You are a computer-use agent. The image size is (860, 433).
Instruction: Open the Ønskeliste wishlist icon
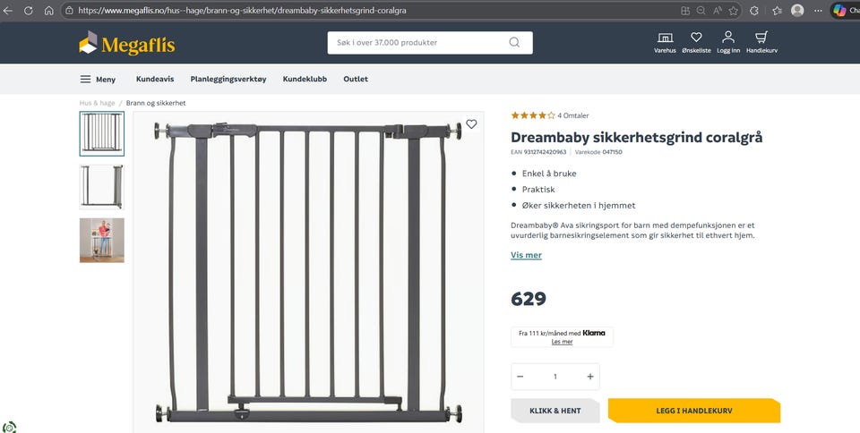coord(696,41)
